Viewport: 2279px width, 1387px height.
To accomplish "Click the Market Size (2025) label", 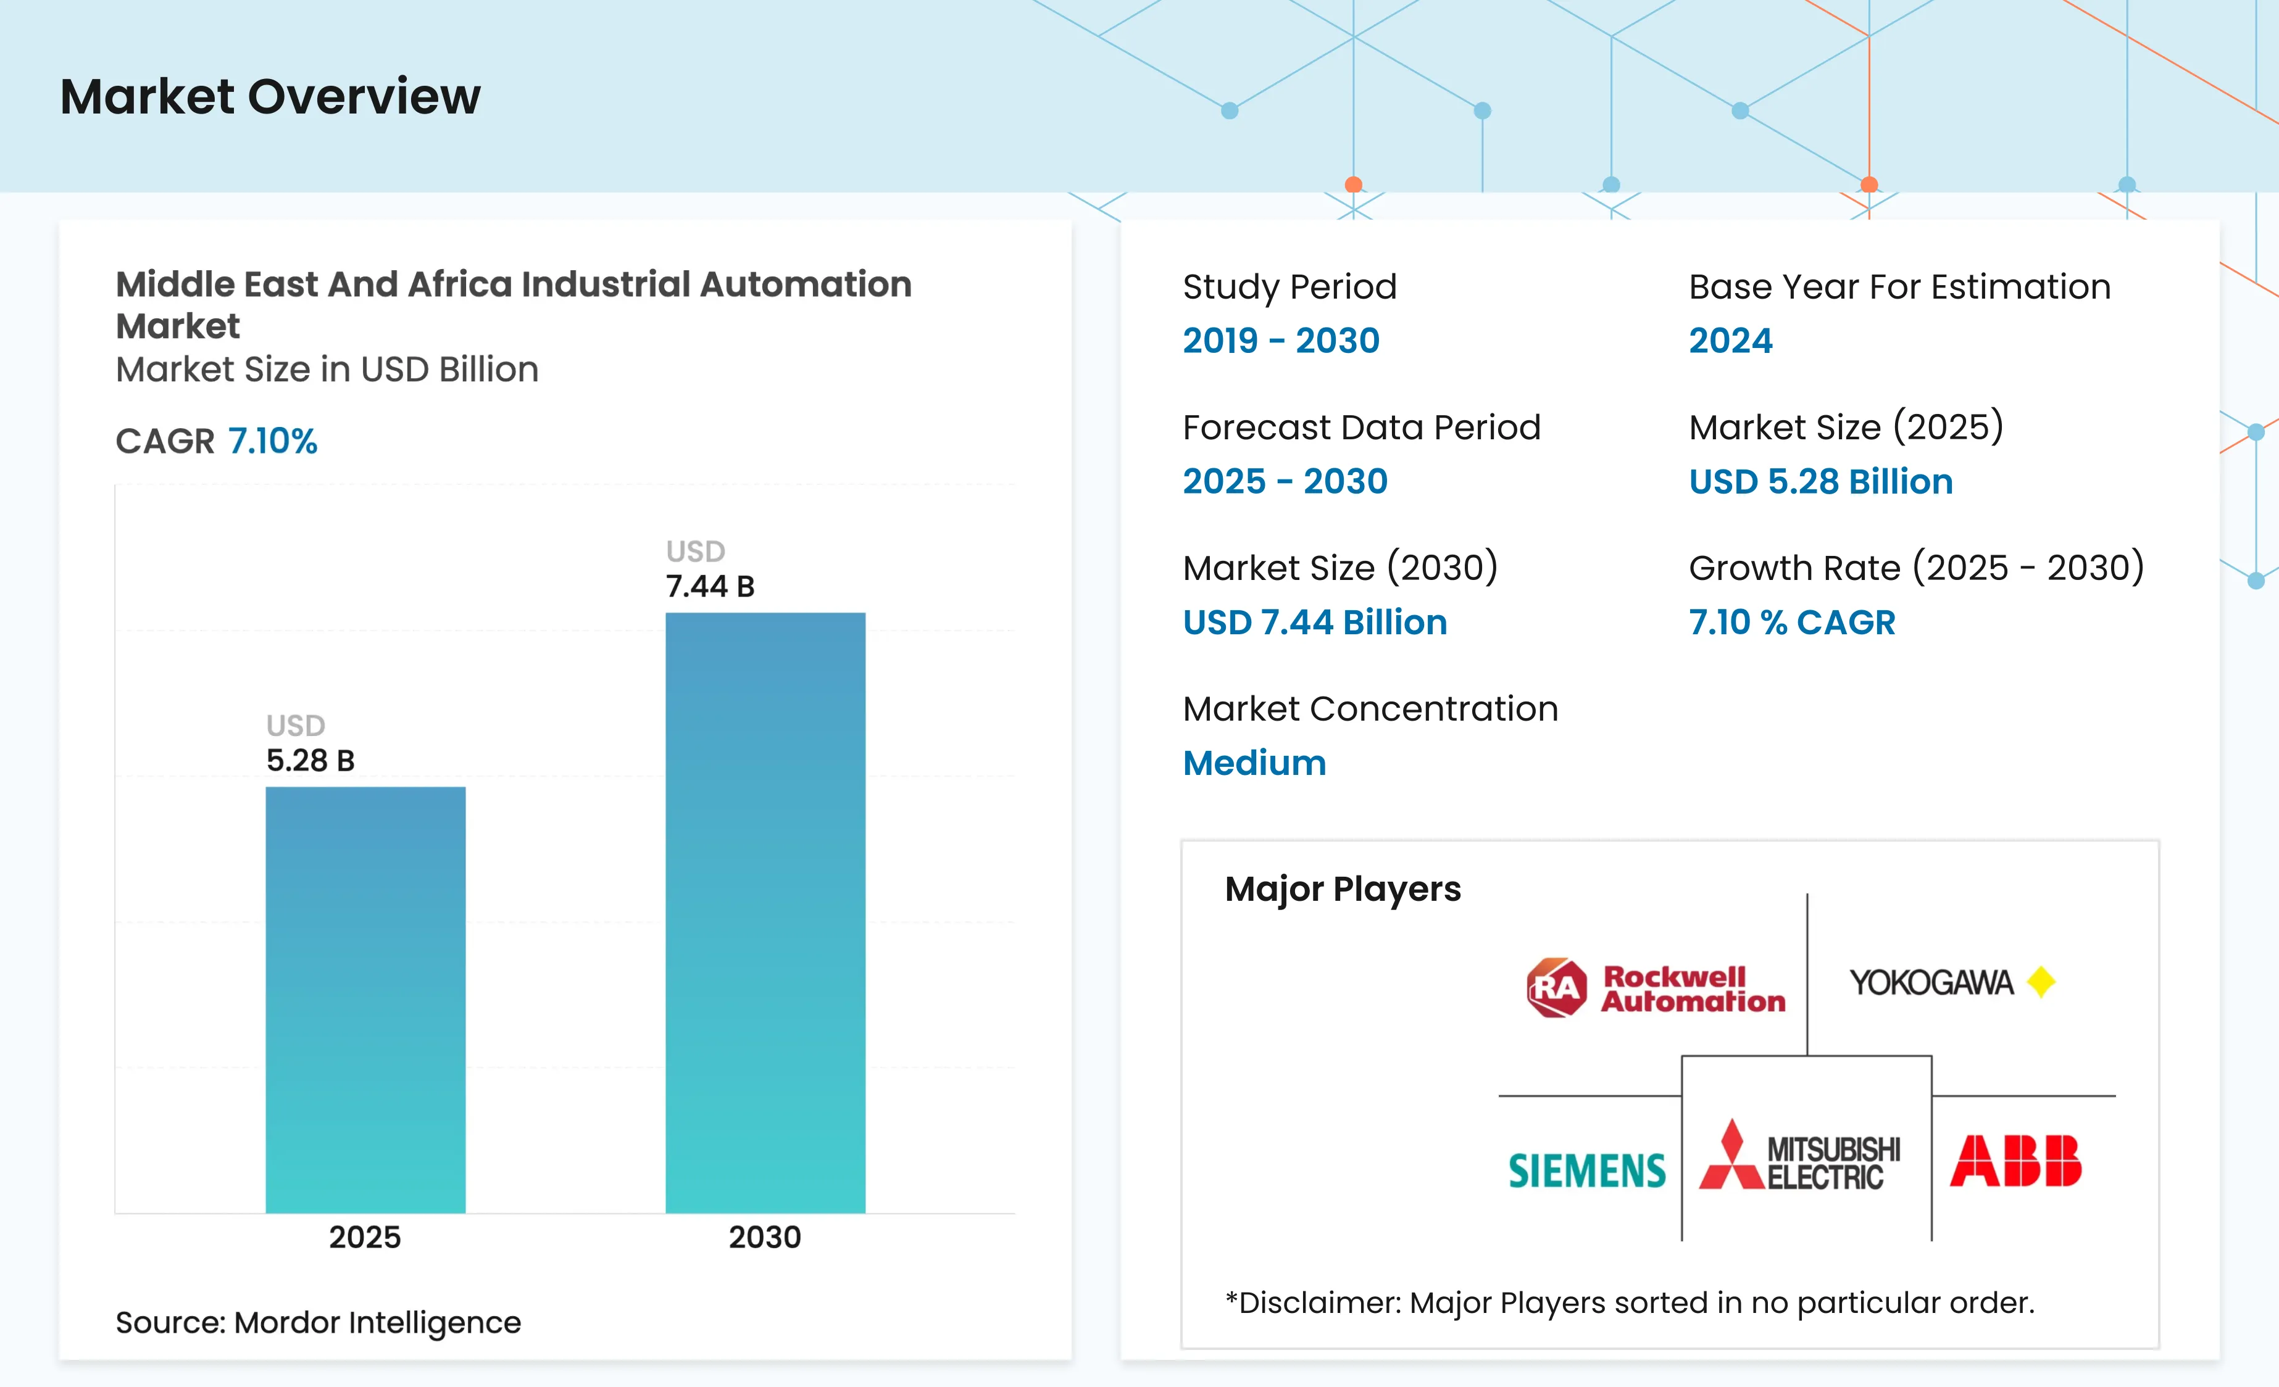I will pos(1846,427).
